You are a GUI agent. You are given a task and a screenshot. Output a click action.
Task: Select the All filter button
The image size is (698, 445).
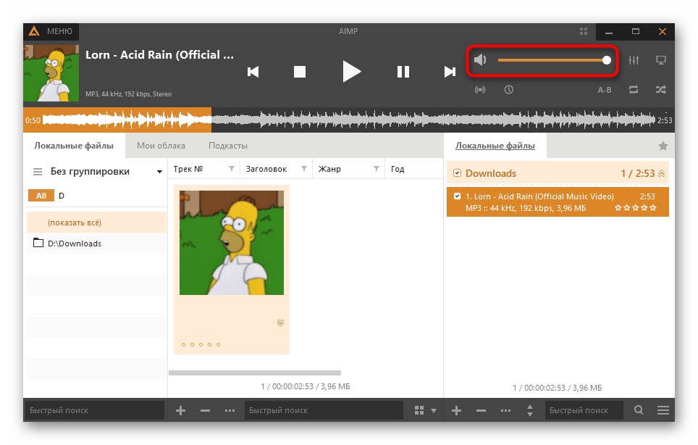coord(41,196)
